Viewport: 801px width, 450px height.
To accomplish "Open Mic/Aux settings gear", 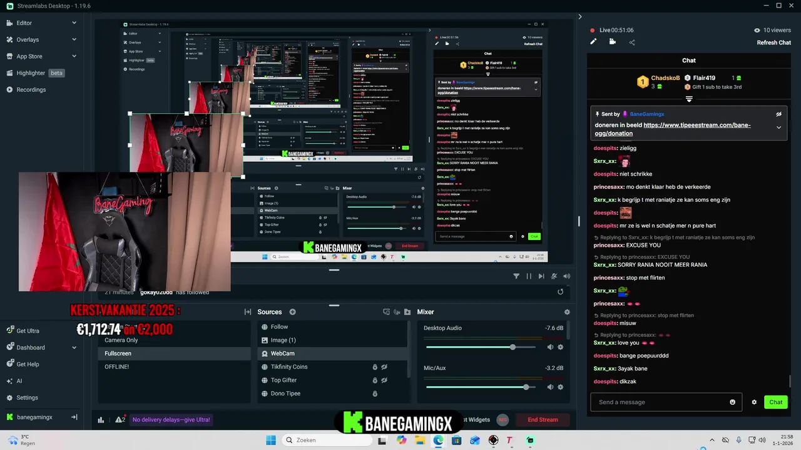I will 560,387.
